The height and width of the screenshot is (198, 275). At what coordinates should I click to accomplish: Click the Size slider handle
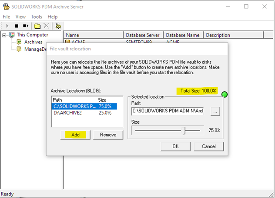[184, 130]
